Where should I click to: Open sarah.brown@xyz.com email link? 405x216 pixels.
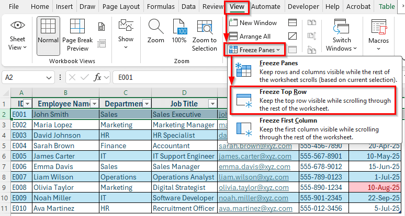pyautogui.click(x=255, y=146)
